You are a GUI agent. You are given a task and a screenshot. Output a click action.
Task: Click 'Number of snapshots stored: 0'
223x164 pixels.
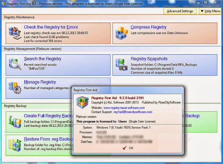pos(152,68)
